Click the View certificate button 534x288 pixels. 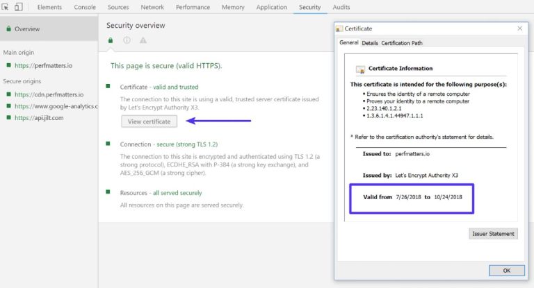click(x=149, y=121)
